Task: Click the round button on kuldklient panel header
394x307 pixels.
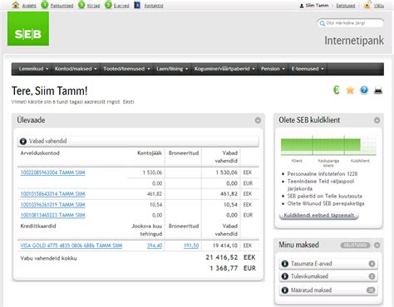Action: point(377,120)
